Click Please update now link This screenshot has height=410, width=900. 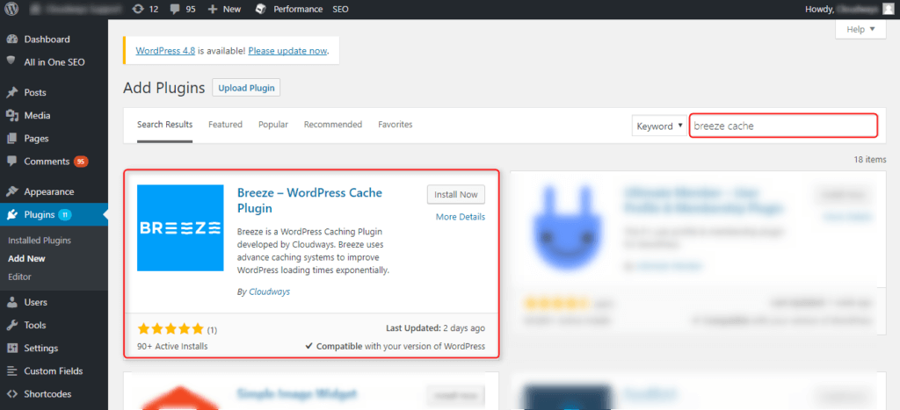[287, 50]
